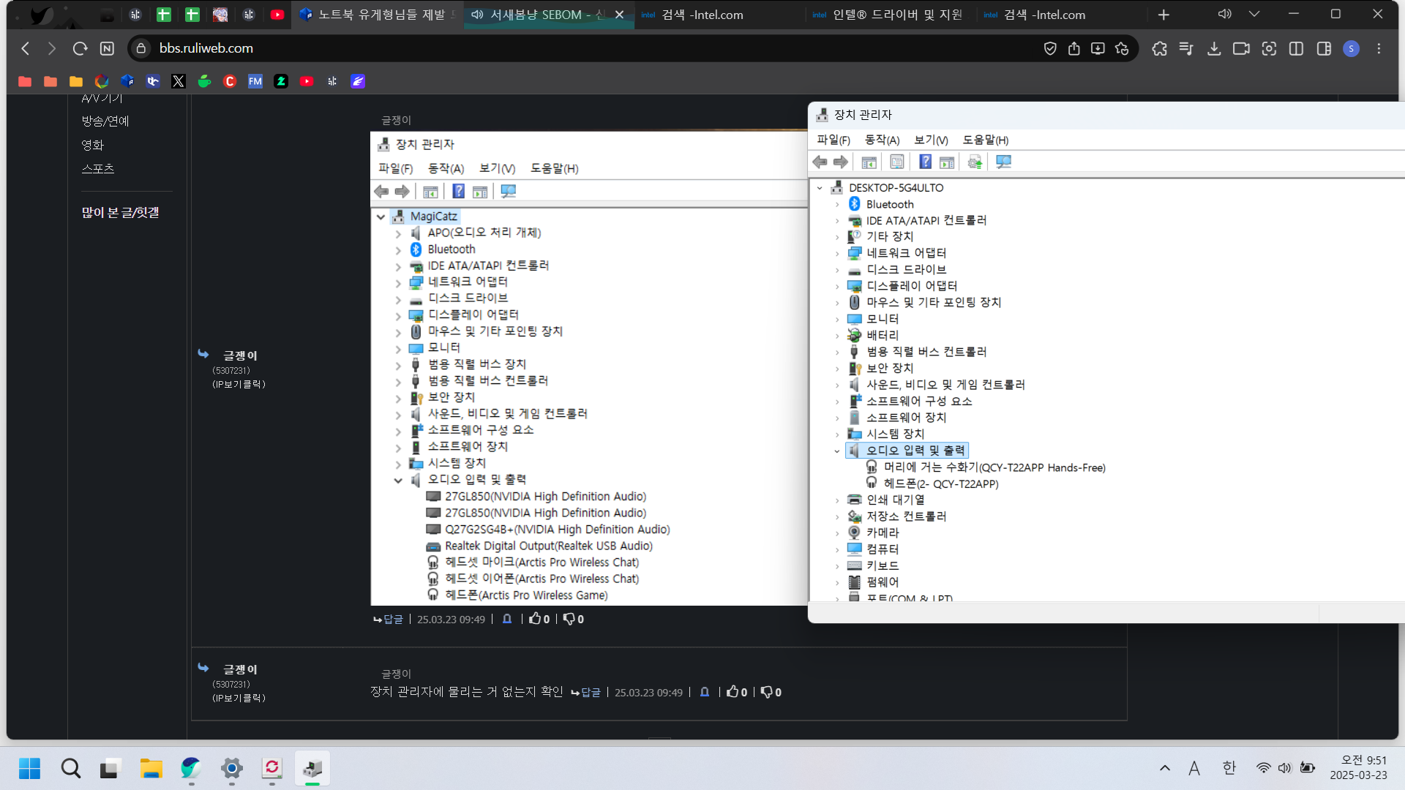1405x790 pixels.
Task: Click the thumbs-up on the 장치 관리자 text comment
Action: coord(733,692)
